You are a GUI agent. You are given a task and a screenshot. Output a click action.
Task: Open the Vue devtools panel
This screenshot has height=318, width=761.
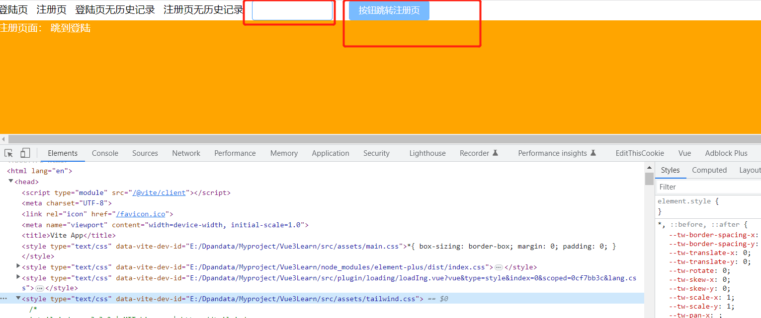[x=684, y=153]
